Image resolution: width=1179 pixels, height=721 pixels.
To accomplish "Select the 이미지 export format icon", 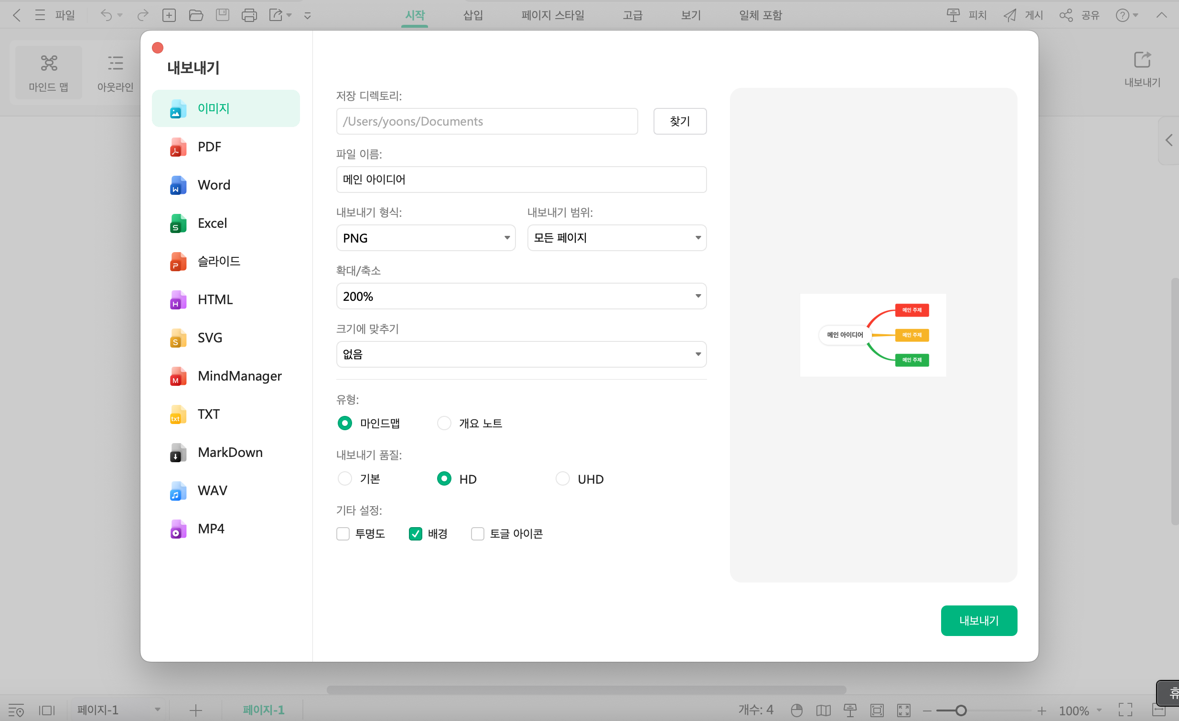I will [x=177, y=108].
